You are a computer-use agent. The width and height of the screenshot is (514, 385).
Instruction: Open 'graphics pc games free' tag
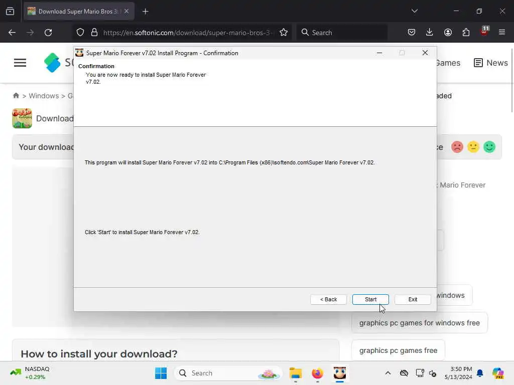tap(398, 350)
